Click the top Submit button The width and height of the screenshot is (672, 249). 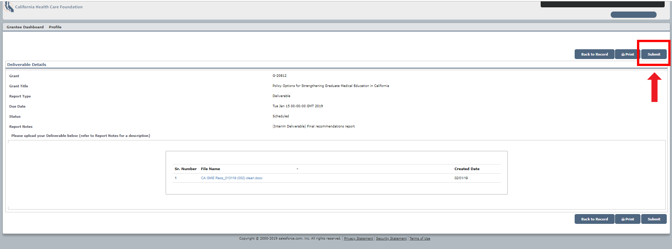click(654, 54)
